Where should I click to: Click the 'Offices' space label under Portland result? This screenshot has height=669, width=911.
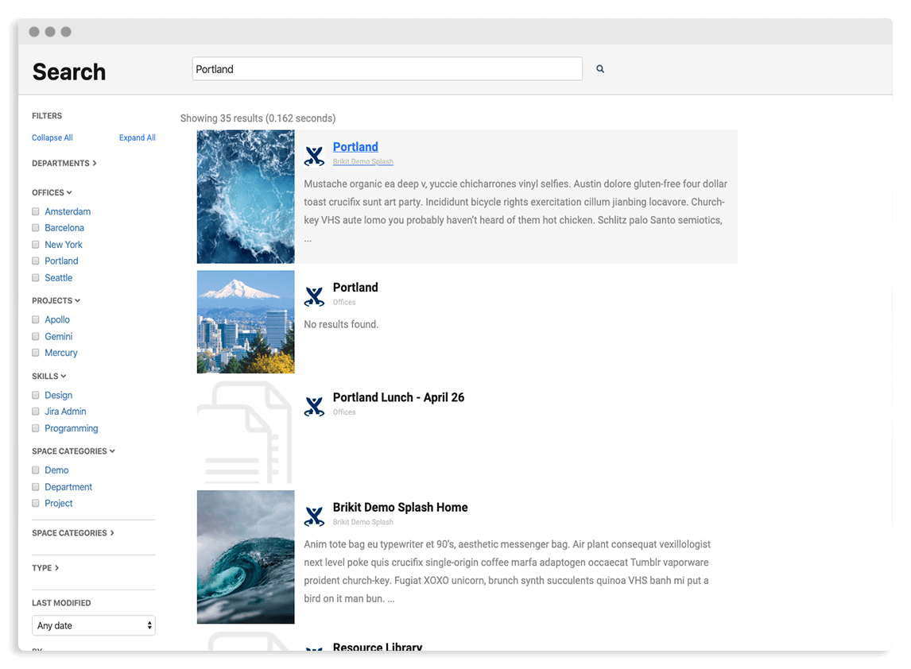pyautogui.click(x=344, y=303)
